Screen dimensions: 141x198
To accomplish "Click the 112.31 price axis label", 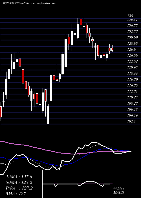I will click(x=133, y=91).
